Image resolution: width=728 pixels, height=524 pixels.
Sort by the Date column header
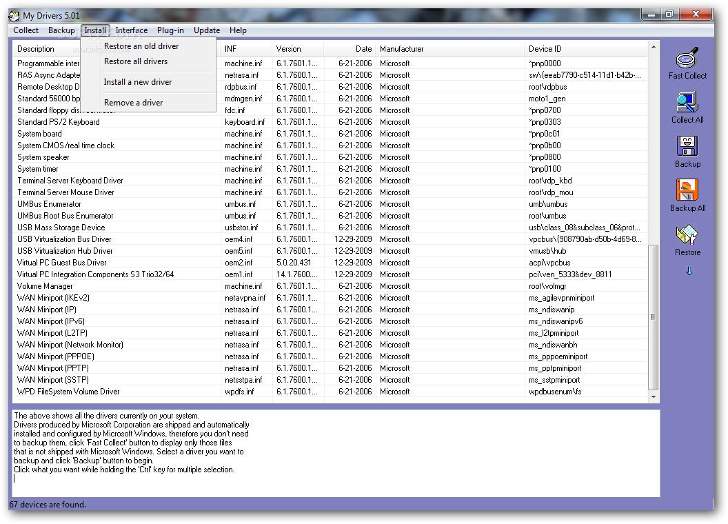click(x=350, y=49)
